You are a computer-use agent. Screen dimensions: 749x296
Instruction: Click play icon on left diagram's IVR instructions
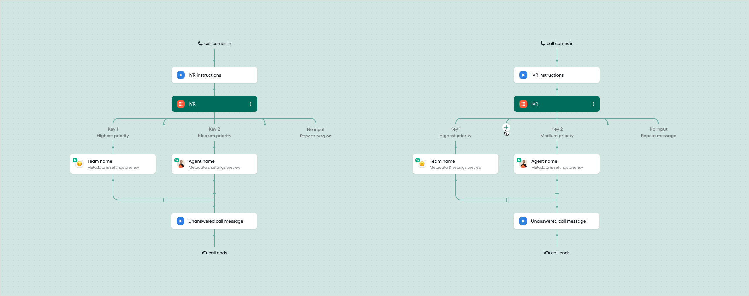click(x=181, y=75)
